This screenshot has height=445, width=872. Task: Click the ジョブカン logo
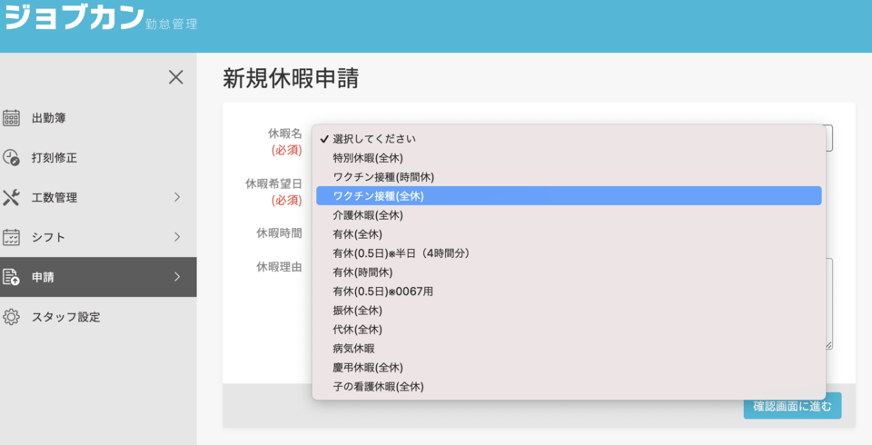(x=74, y=17)
